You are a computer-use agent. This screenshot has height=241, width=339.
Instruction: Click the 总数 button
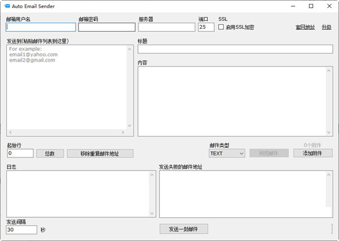click(50, 154)
